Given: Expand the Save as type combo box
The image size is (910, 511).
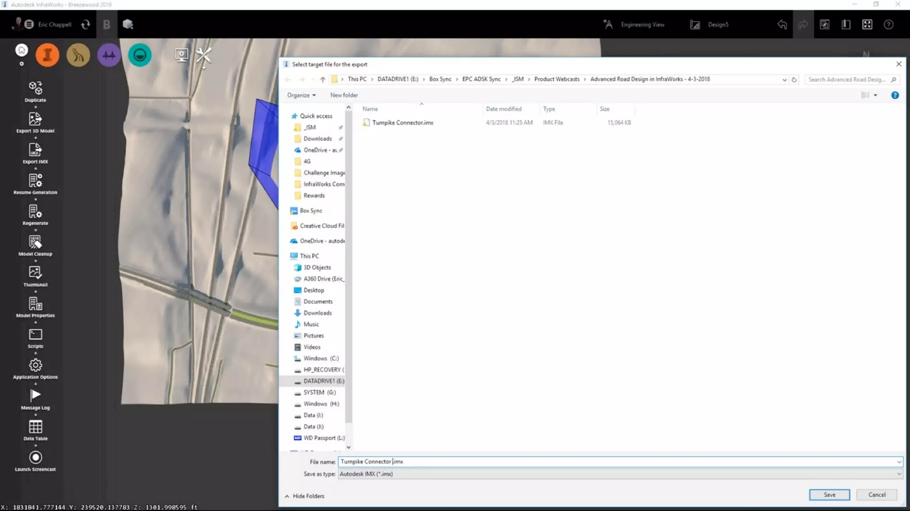Looking at the screenshot, I should 898,474.
